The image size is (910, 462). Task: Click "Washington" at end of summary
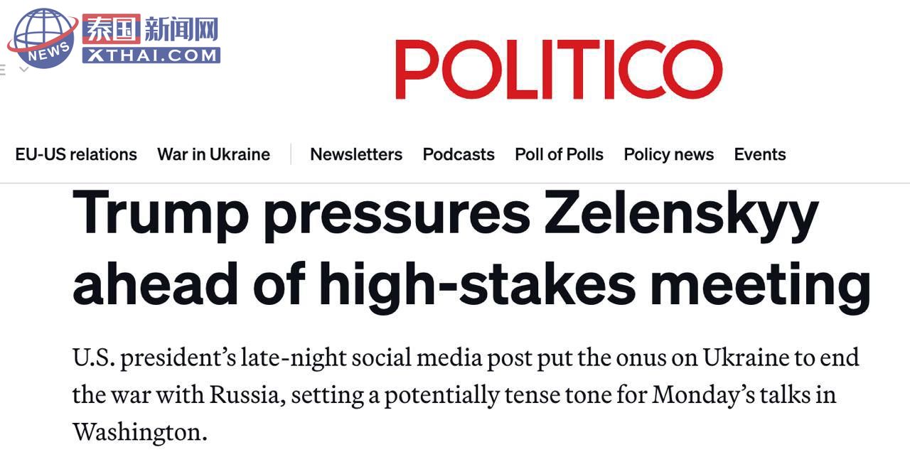134,431
